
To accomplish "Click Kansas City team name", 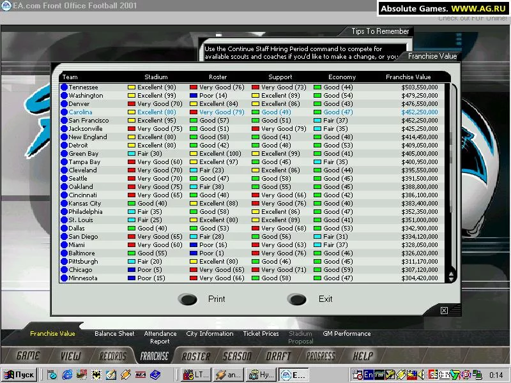I will coord(85,204).
